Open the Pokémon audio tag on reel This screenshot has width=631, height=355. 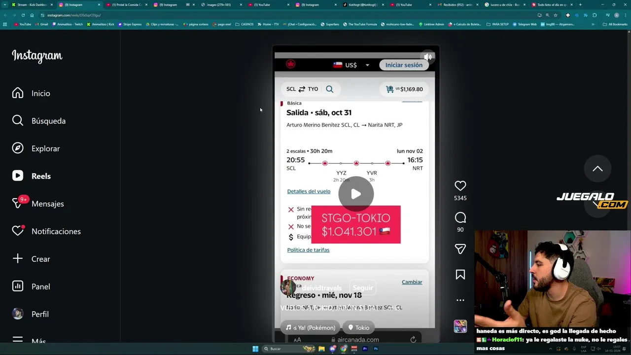310,327
